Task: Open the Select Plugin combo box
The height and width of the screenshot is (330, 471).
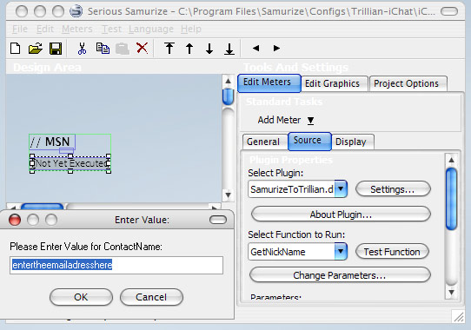Action: [x=298, y=189]
